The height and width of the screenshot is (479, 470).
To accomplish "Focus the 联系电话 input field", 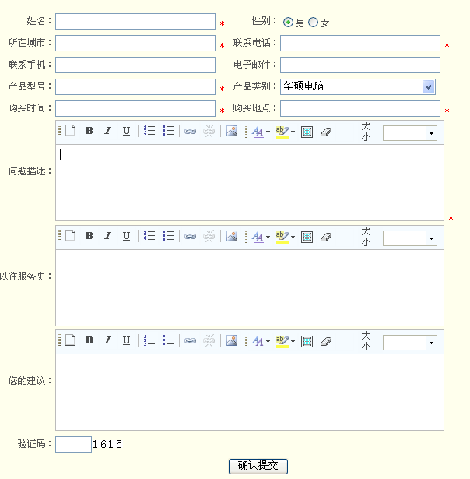I will (360, 44).
